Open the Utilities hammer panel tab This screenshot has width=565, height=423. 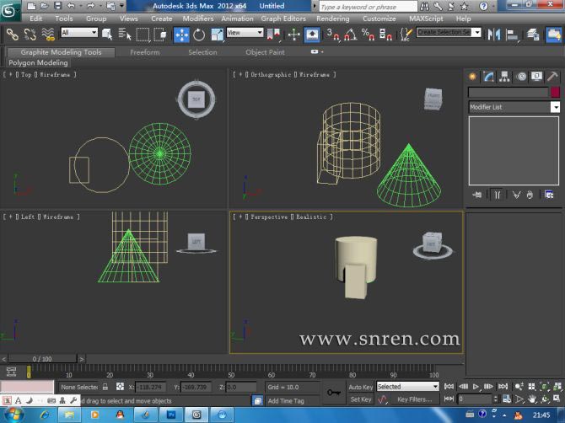[x=553, y=76]
